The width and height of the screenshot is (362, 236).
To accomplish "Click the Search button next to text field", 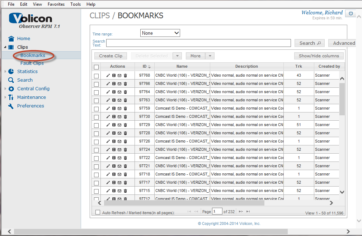I will pos(310,43).
